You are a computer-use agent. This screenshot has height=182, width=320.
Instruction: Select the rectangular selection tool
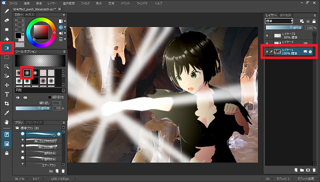[6, 57]
